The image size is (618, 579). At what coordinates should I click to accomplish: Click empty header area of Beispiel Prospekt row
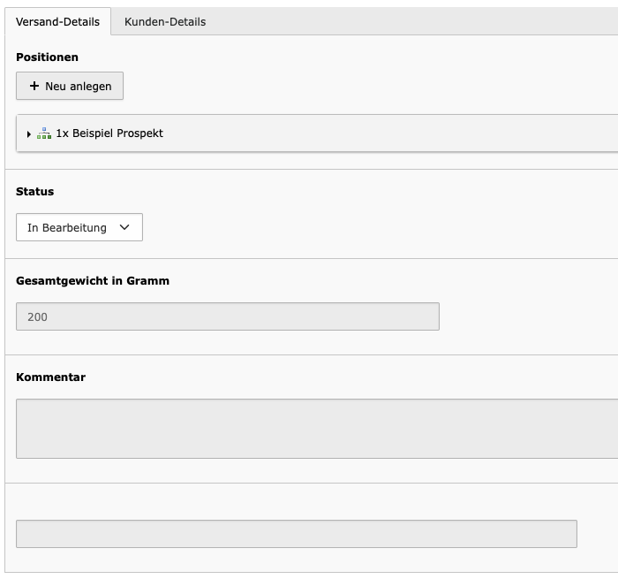pyautogui.click(x=390, y=133)
